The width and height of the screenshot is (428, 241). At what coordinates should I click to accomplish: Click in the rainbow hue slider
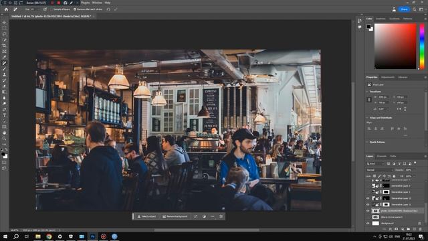[x=422, y=46]
